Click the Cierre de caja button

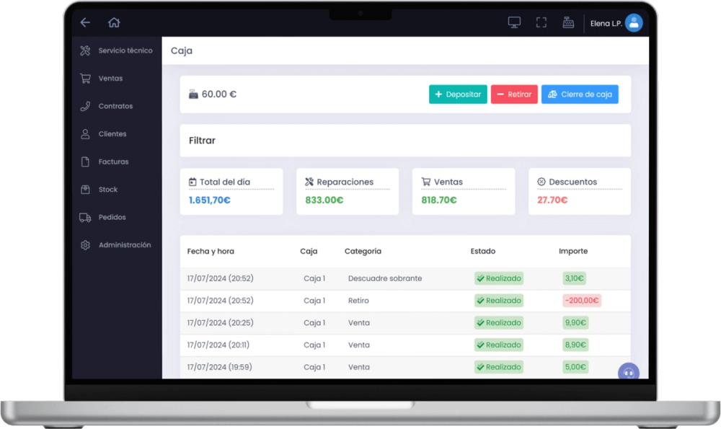pos(580,94)
